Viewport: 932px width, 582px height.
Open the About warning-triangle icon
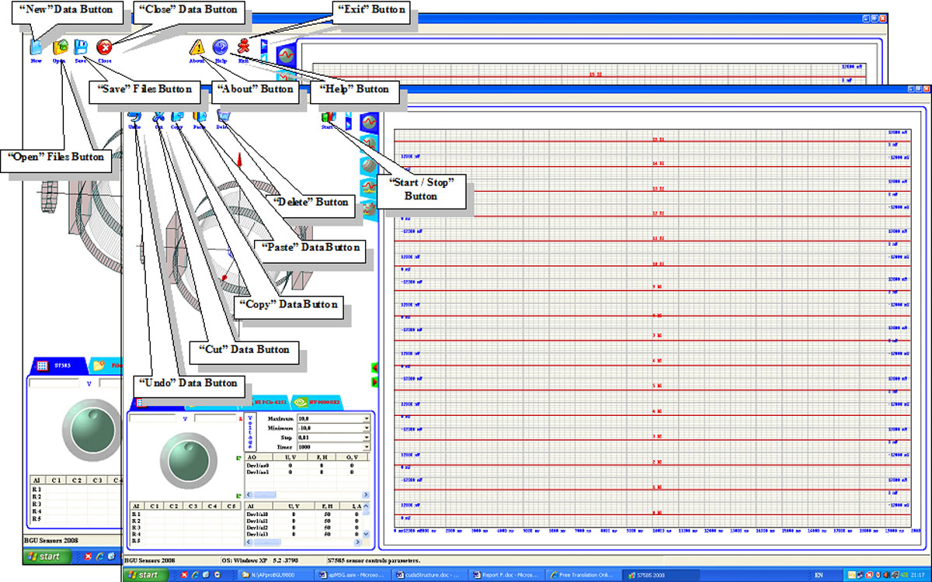click(197, 47)
